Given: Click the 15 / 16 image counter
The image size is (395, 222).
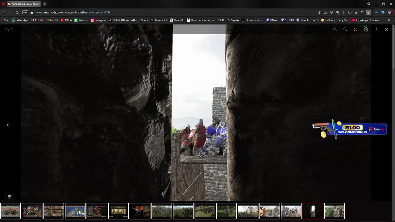Looking at the screenshot, I should point(9,29).
